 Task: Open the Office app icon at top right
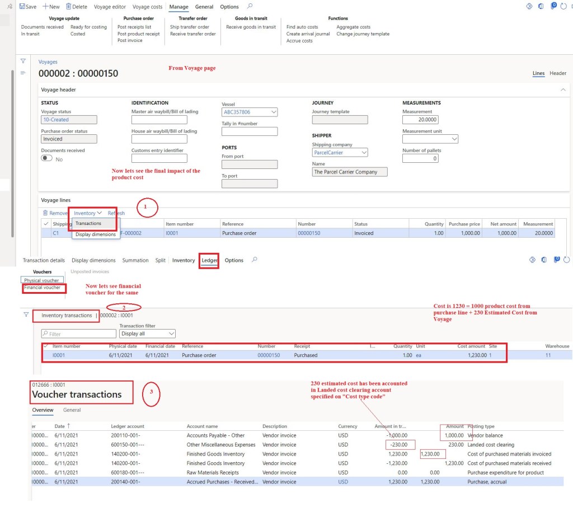[x=541, y=7]
